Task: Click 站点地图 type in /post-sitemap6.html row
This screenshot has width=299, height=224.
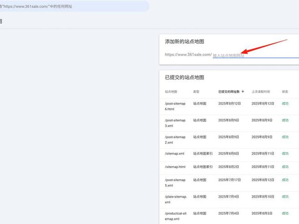Action: click(200, 104)
